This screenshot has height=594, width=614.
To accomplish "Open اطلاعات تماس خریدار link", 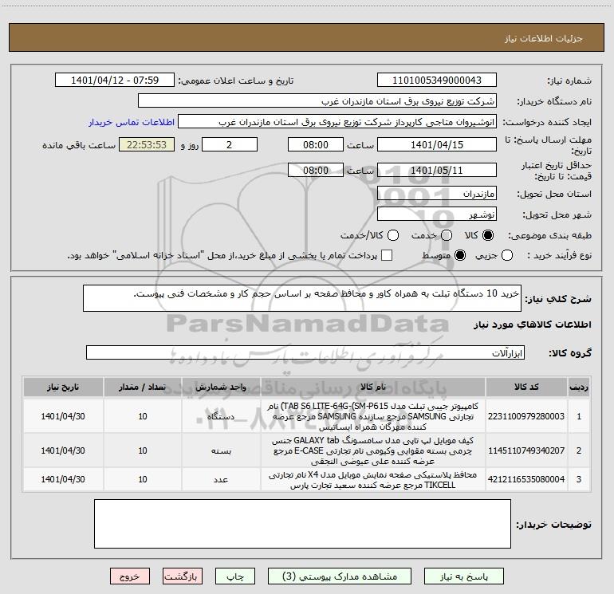I will [x=132, y=122].
